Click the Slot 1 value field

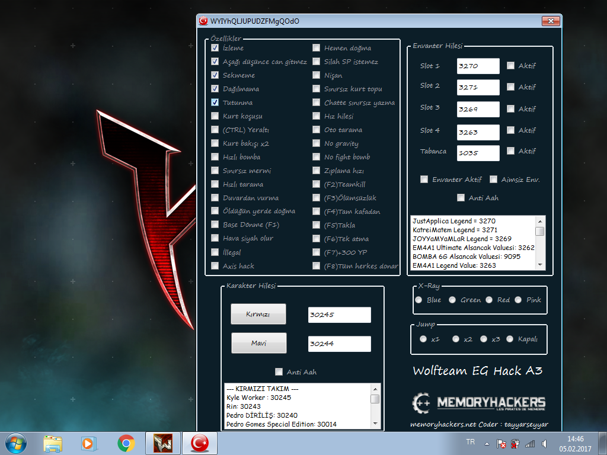click(478, 66)
